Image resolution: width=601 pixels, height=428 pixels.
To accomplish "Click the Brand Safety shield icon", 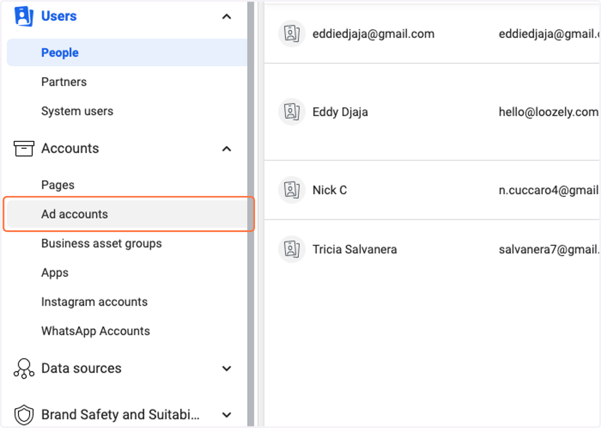I will click(x=24, y=415).
